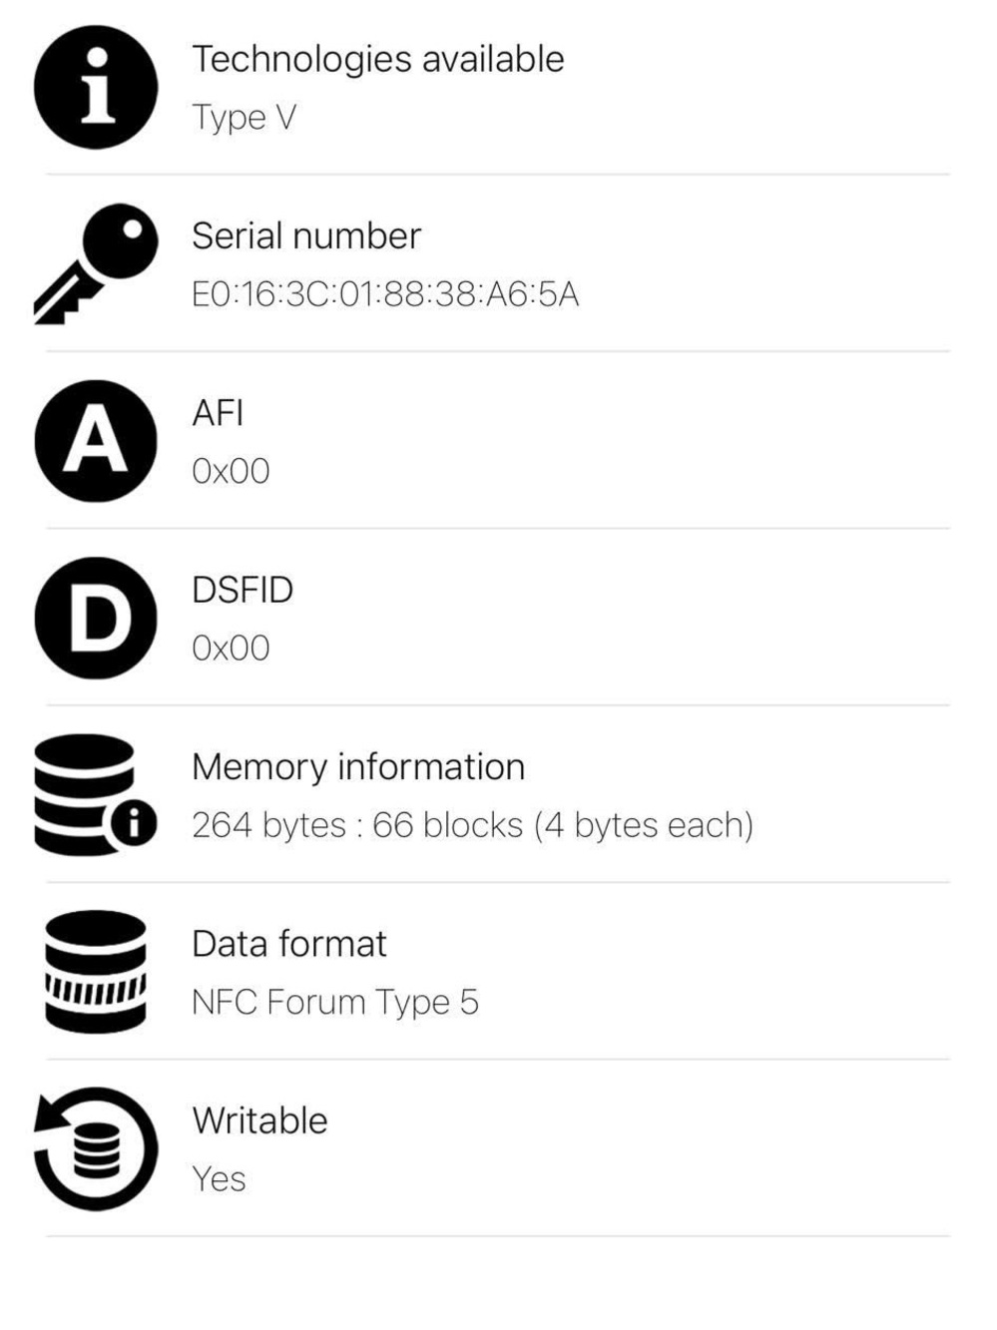Image resolution: width=997 pixels, height=1330 pixels.
Task: Open the Serial number row title
Action: [x=306, y=236]
